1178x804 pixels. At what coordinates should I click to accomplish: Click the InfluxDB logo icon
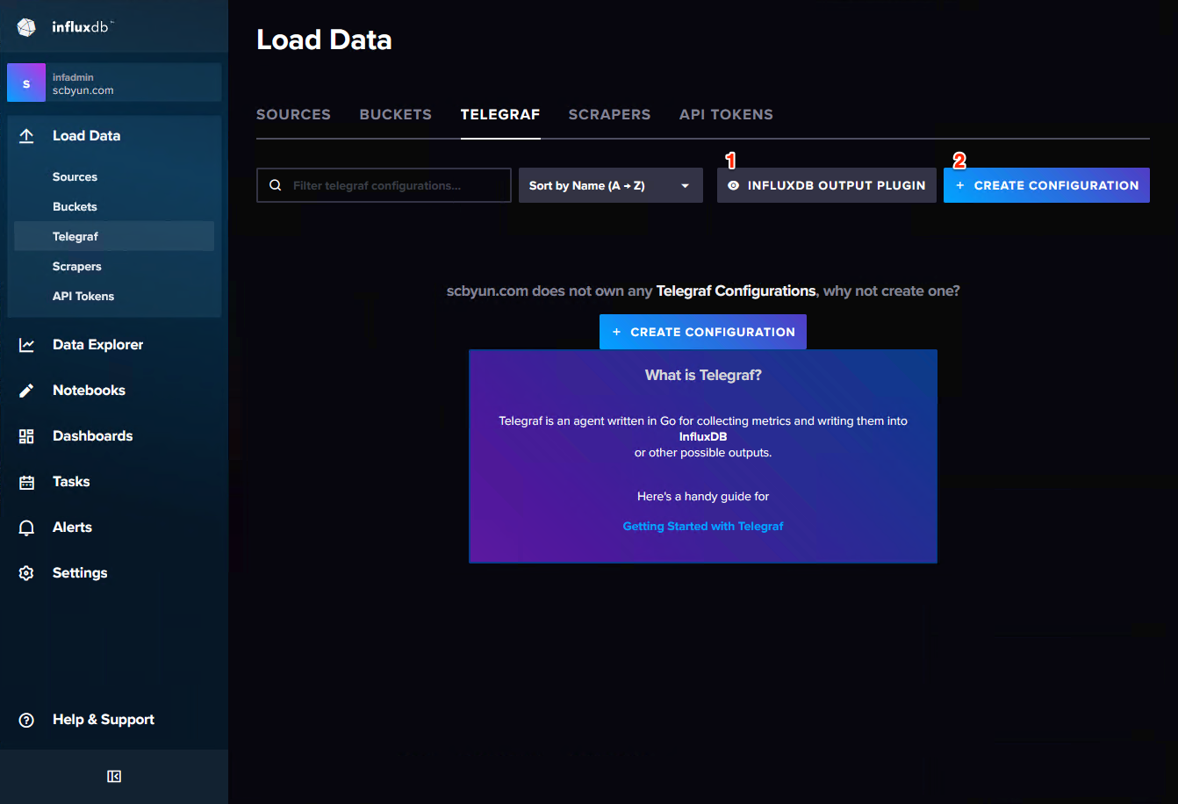click(26, 27)
